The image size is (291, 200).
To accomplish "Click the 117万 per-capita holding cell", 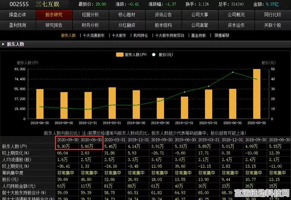I will (86, 186).
